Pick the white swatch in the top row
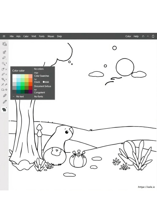This screenshot has height=223, width=157. click(15, 76)
